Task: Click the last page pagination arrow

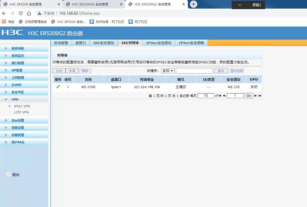Action: [260, 96]
